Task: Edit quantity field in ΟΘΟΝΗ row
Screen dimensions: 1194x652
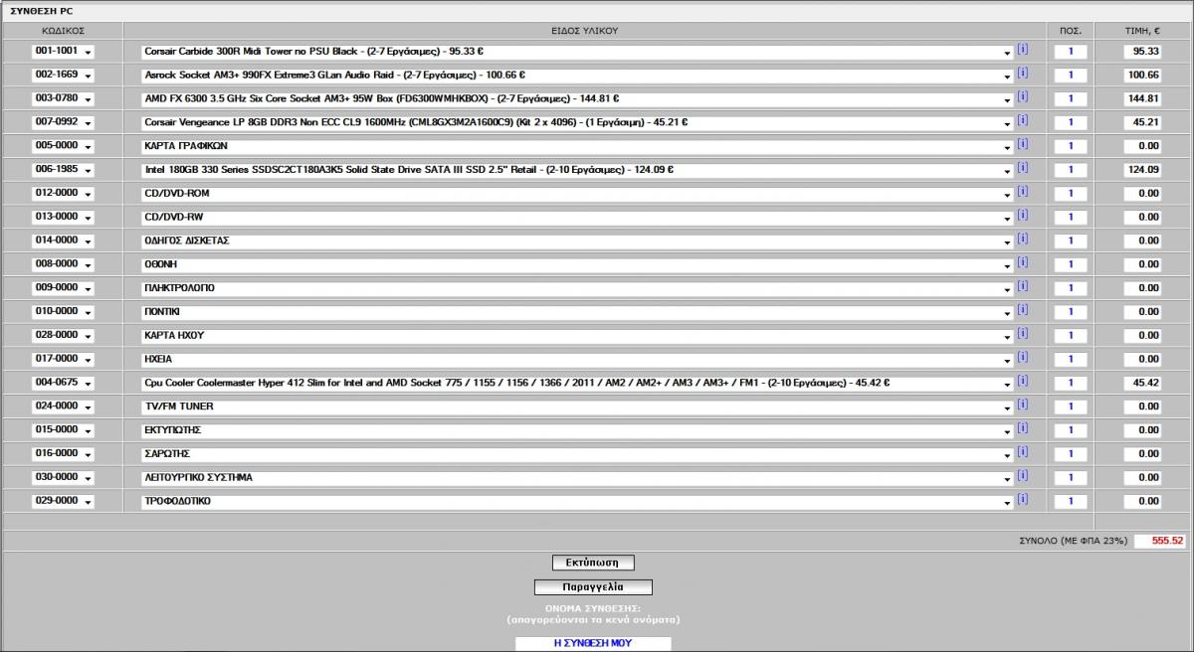Action: click(x=1071, y=264)
